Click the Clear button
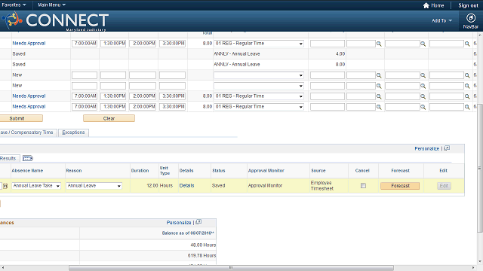Screen dimensions: 483x271 [109, 118]
